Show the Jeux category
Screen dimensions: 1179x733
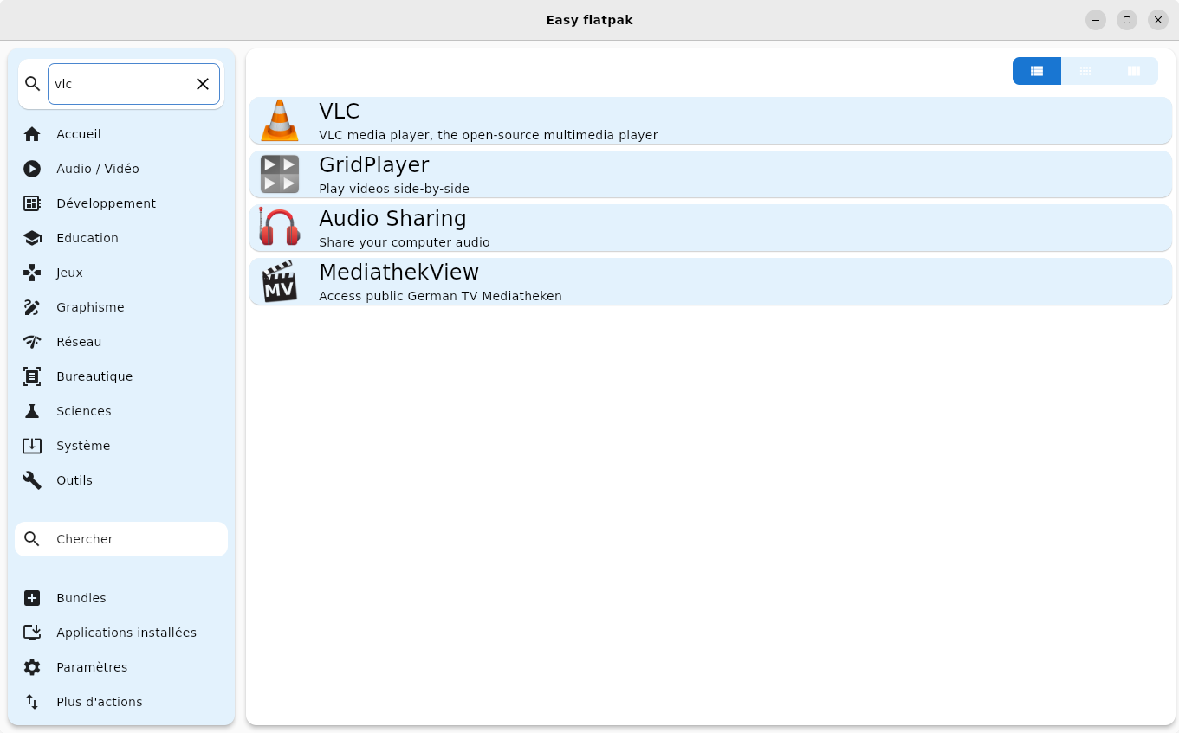(x=121, y=273)
